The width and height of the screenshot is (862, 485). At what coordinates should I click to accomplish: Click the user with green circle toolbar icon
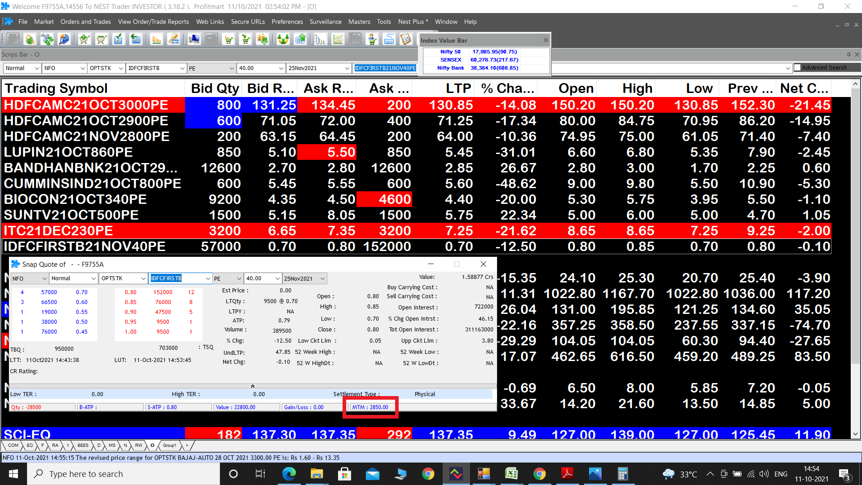(30, 40)
